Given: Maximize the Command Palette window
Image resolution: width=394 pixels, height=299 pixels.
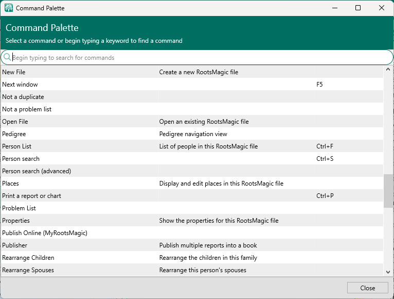Looking at the screenshot, I should coord(358,8).
